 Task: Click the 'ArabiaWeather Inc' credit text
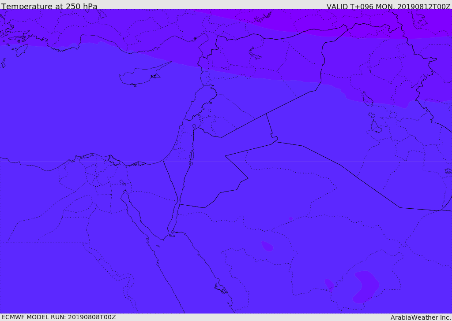point(421,317)
